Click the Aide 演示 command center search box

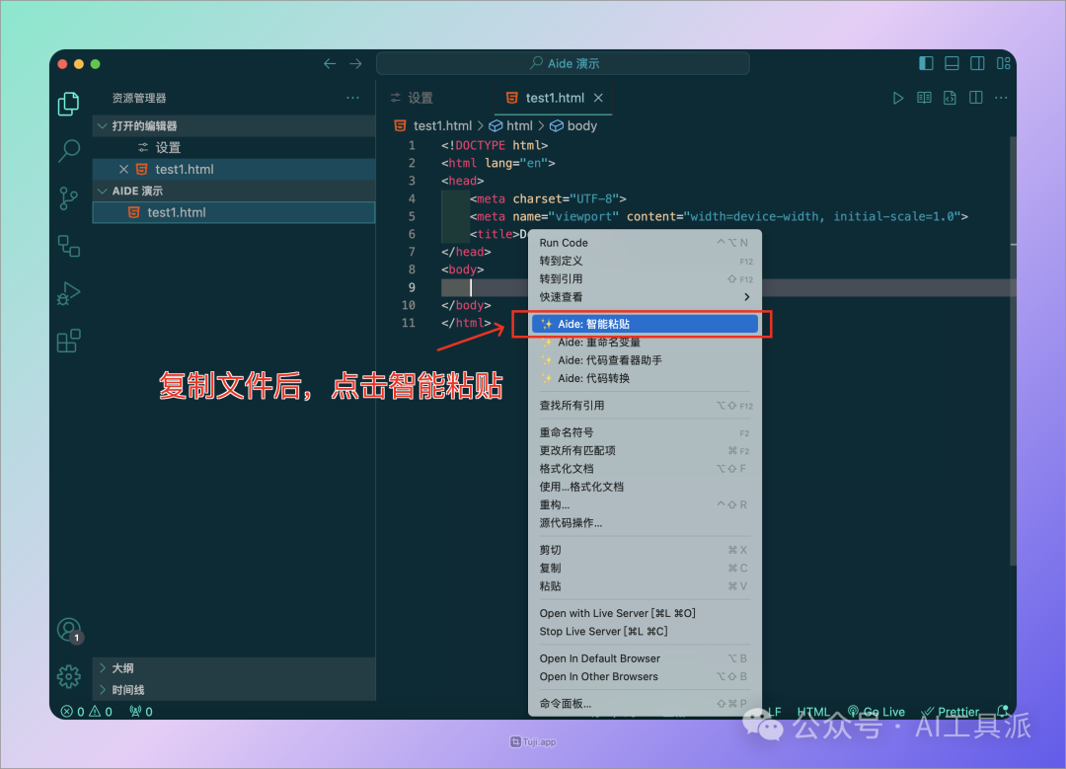pyautogui.click(x=563, y=63)
